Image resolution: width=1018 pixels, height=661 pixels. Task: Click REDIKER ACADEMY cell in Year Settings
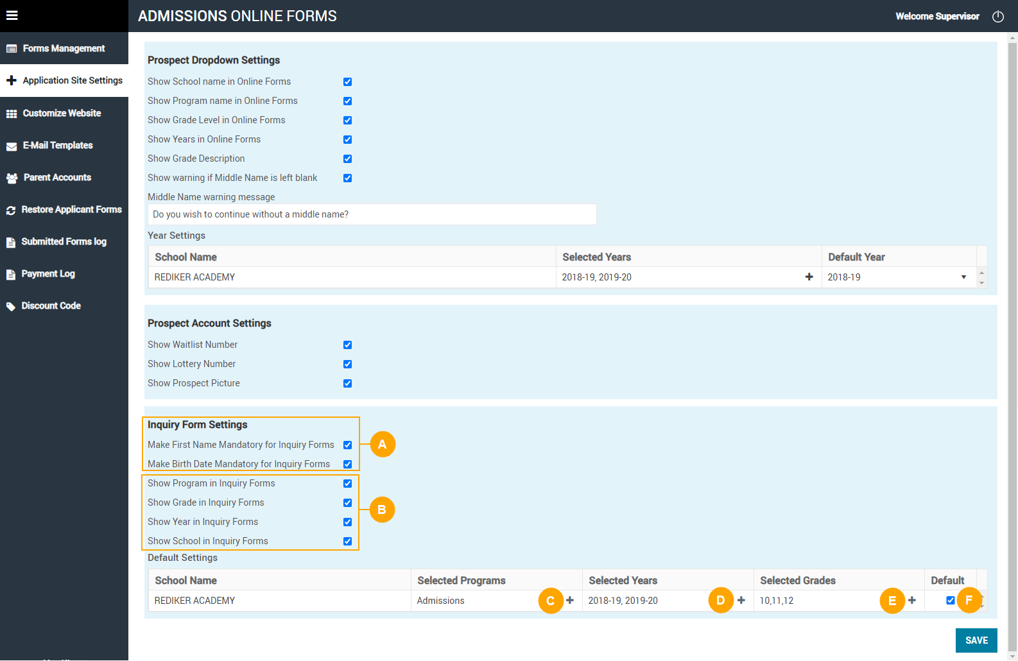352,277
